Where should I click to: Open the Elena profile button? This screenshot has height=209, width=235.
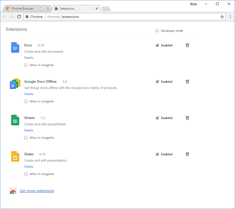click(194, 4)
